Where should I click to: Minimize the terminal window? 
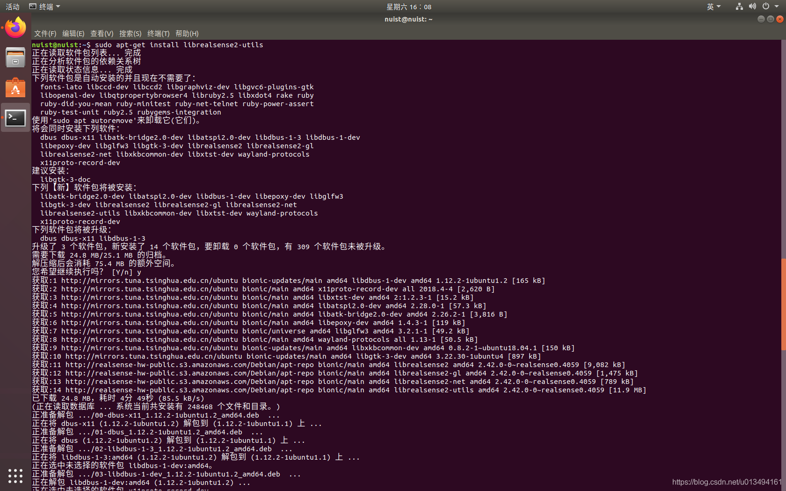tap(761, 19)
